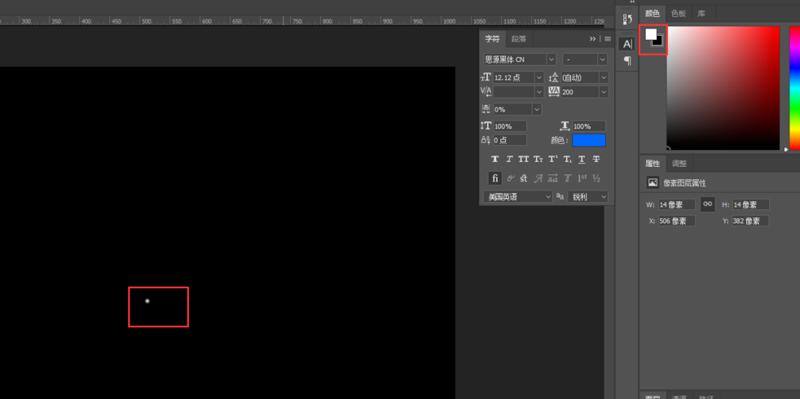Open the Paragraph panel pilcrow icon

click(626, 61)
